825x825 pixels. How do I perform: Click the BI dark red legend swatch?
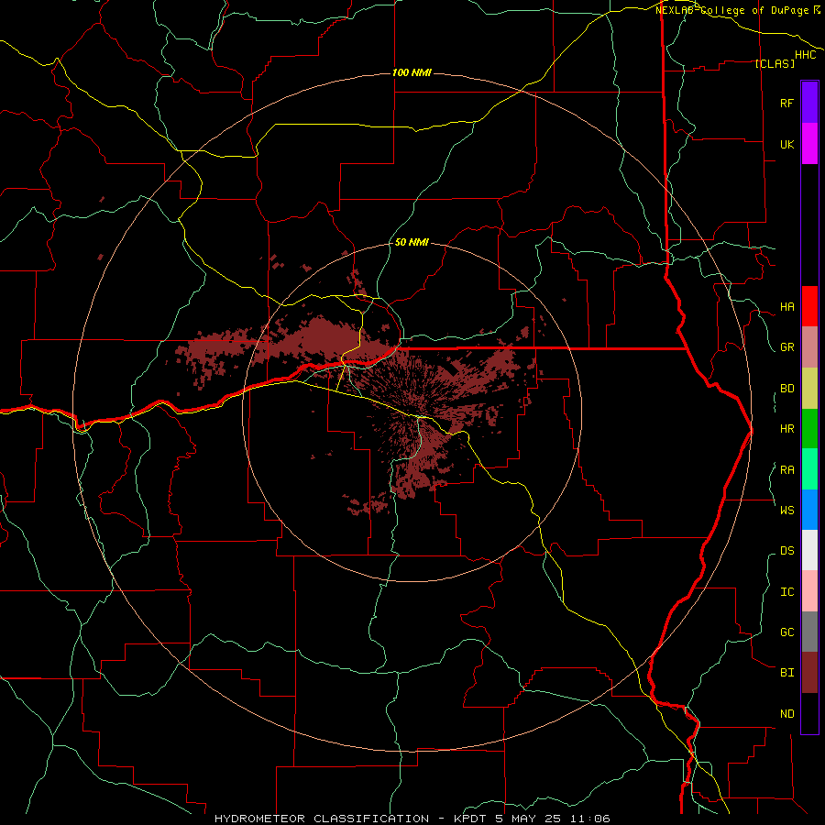(x=809, y=673)
